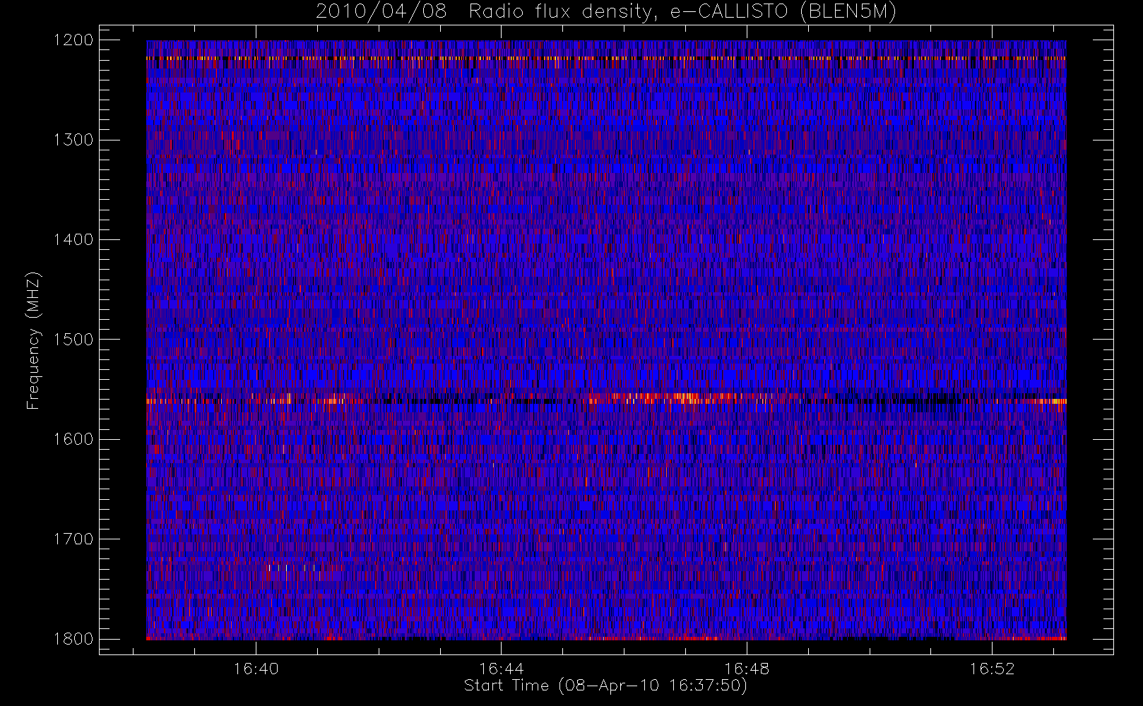Viewport: 1143px width, 706px height.
Task: Click the 16:48 time tick label
Action: coord(747,669)
